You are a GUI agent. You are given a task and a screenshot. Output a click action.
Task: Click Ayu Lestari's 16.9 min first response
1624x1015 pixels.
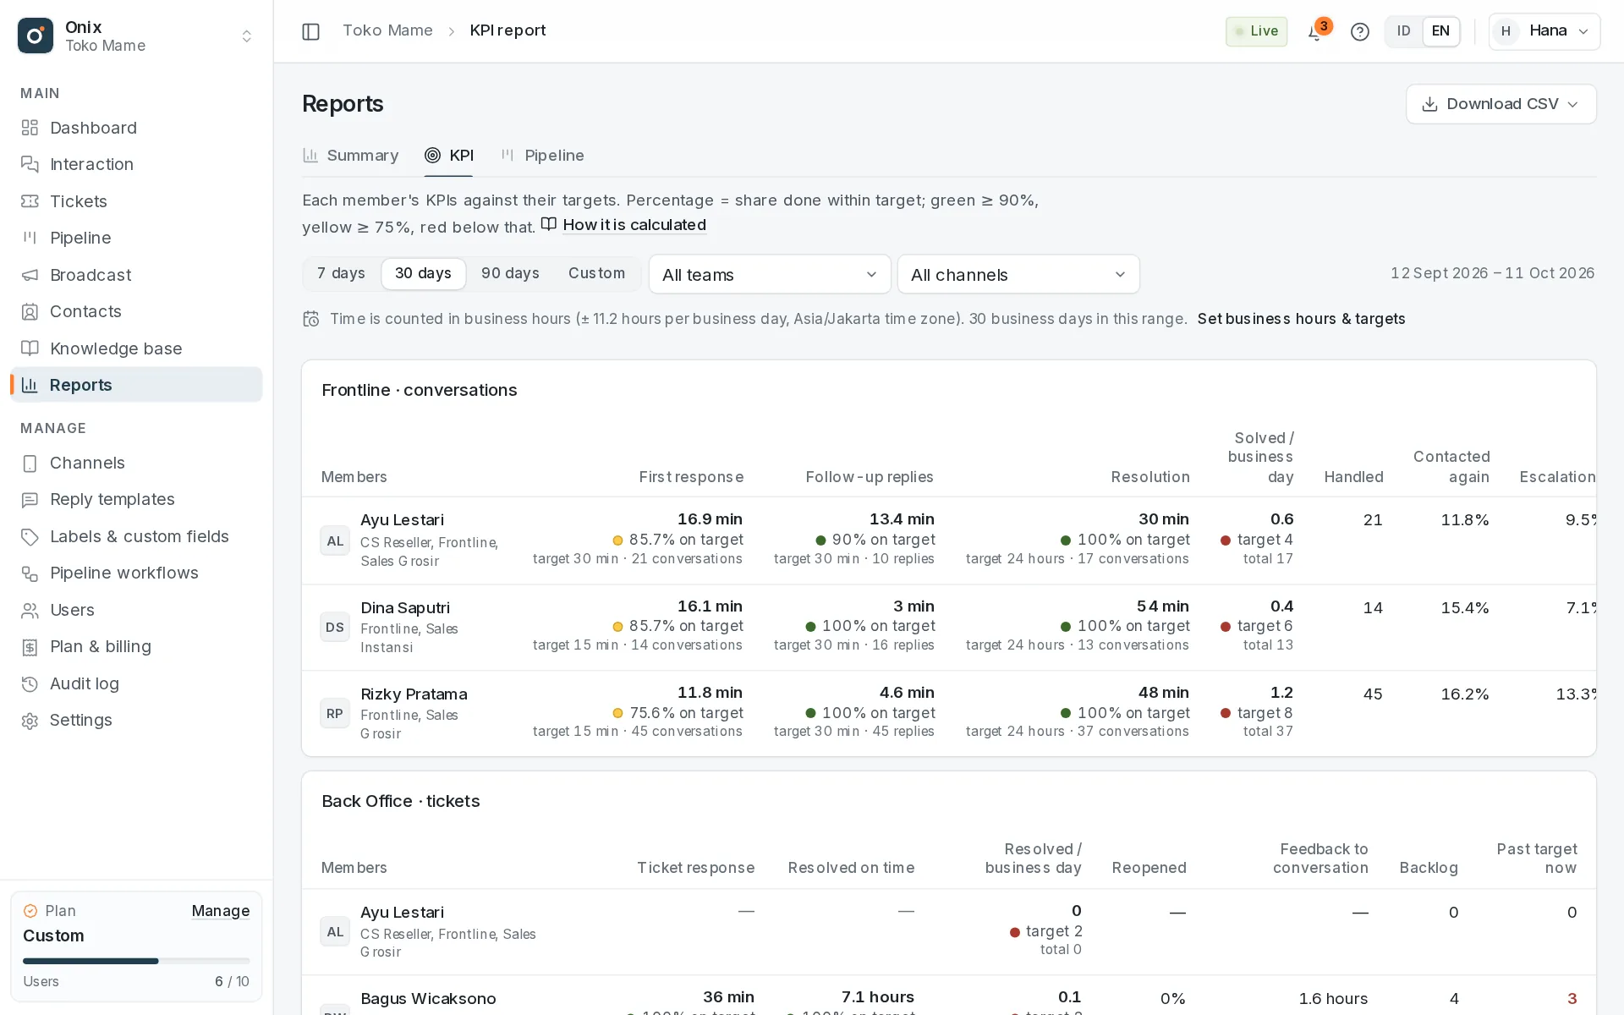pyautogui.click(x=710, y=519)
